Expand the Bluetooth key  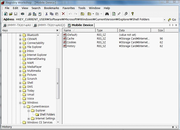(x=20, y=35)
